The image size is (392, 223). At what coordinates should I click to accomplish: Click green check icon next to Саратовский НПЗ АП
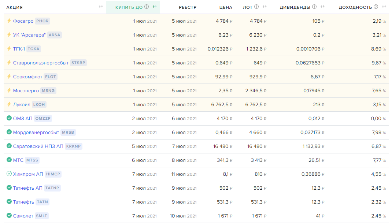tap(9, 146)
